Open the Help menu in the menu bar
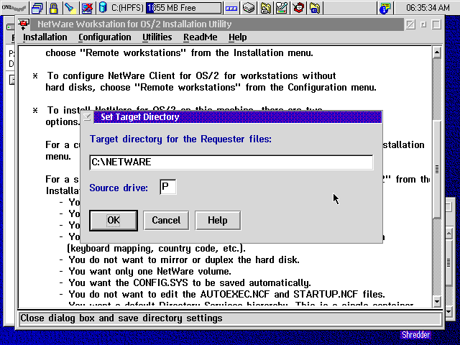This screenshot has height=345, width=460. [238, 37]
